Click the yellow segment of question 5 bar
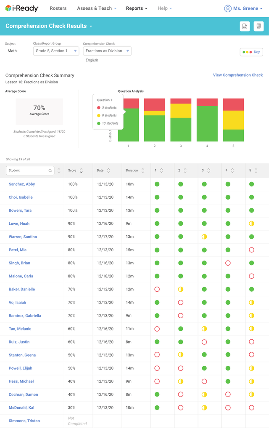The image size is (269, 434). (233, 120)
